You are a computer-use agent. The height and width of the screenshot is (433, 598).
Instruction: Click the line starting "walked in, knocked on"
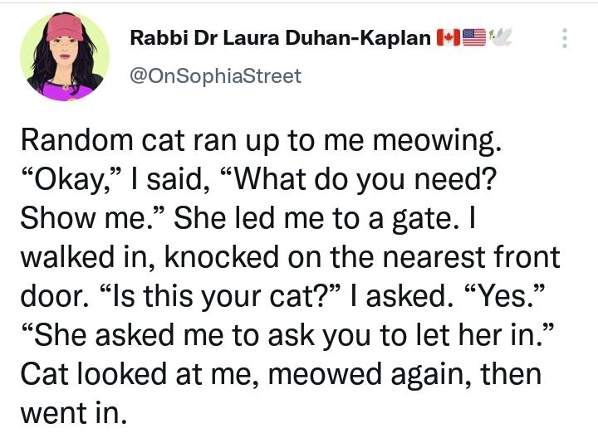[x=290, y=257]
